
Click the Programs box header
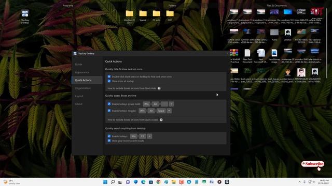coord(68,6)
